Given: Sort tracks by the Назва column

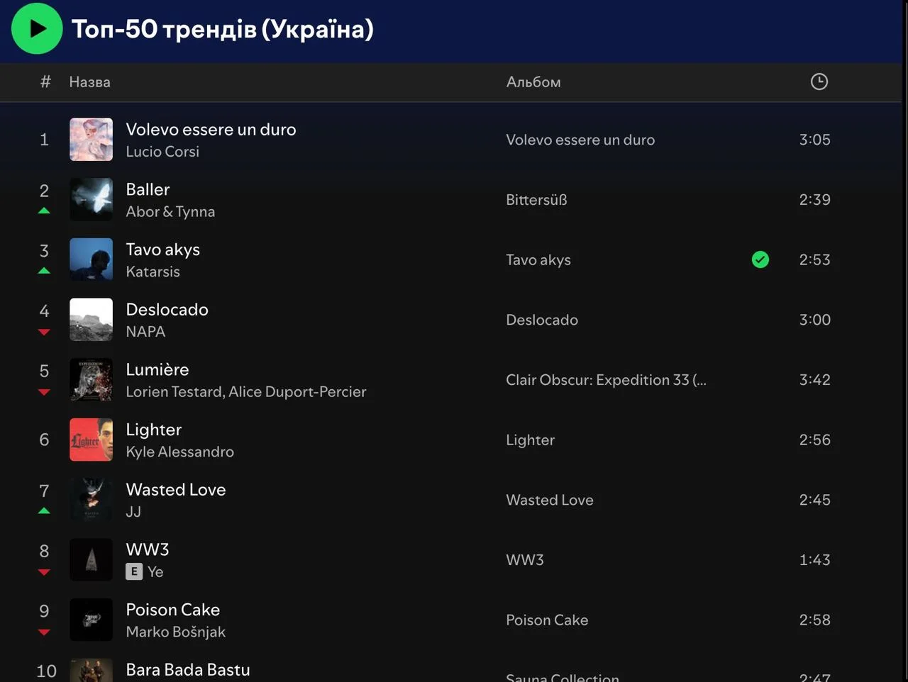Looking at the screenshot, I should click(x=89, y=82).
